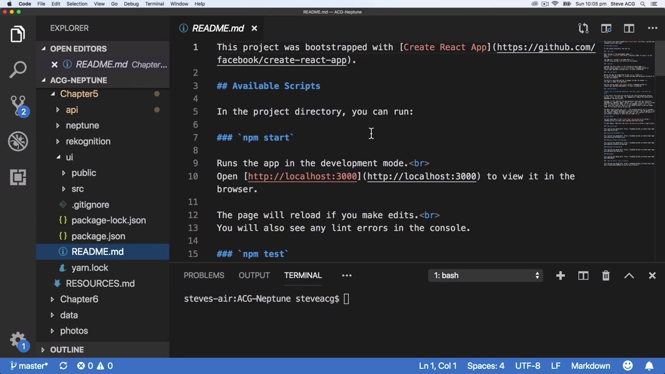Image resolution: width=665 pixels, height=374 pixels.
Task: Toggle the Outline section open
Action: tap(66, 350)
